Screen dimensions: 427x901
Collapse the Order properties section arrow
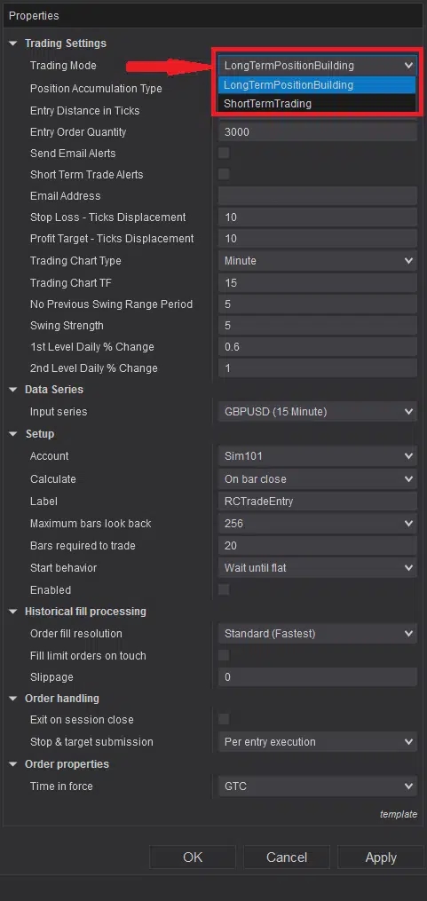pos(12,764)
